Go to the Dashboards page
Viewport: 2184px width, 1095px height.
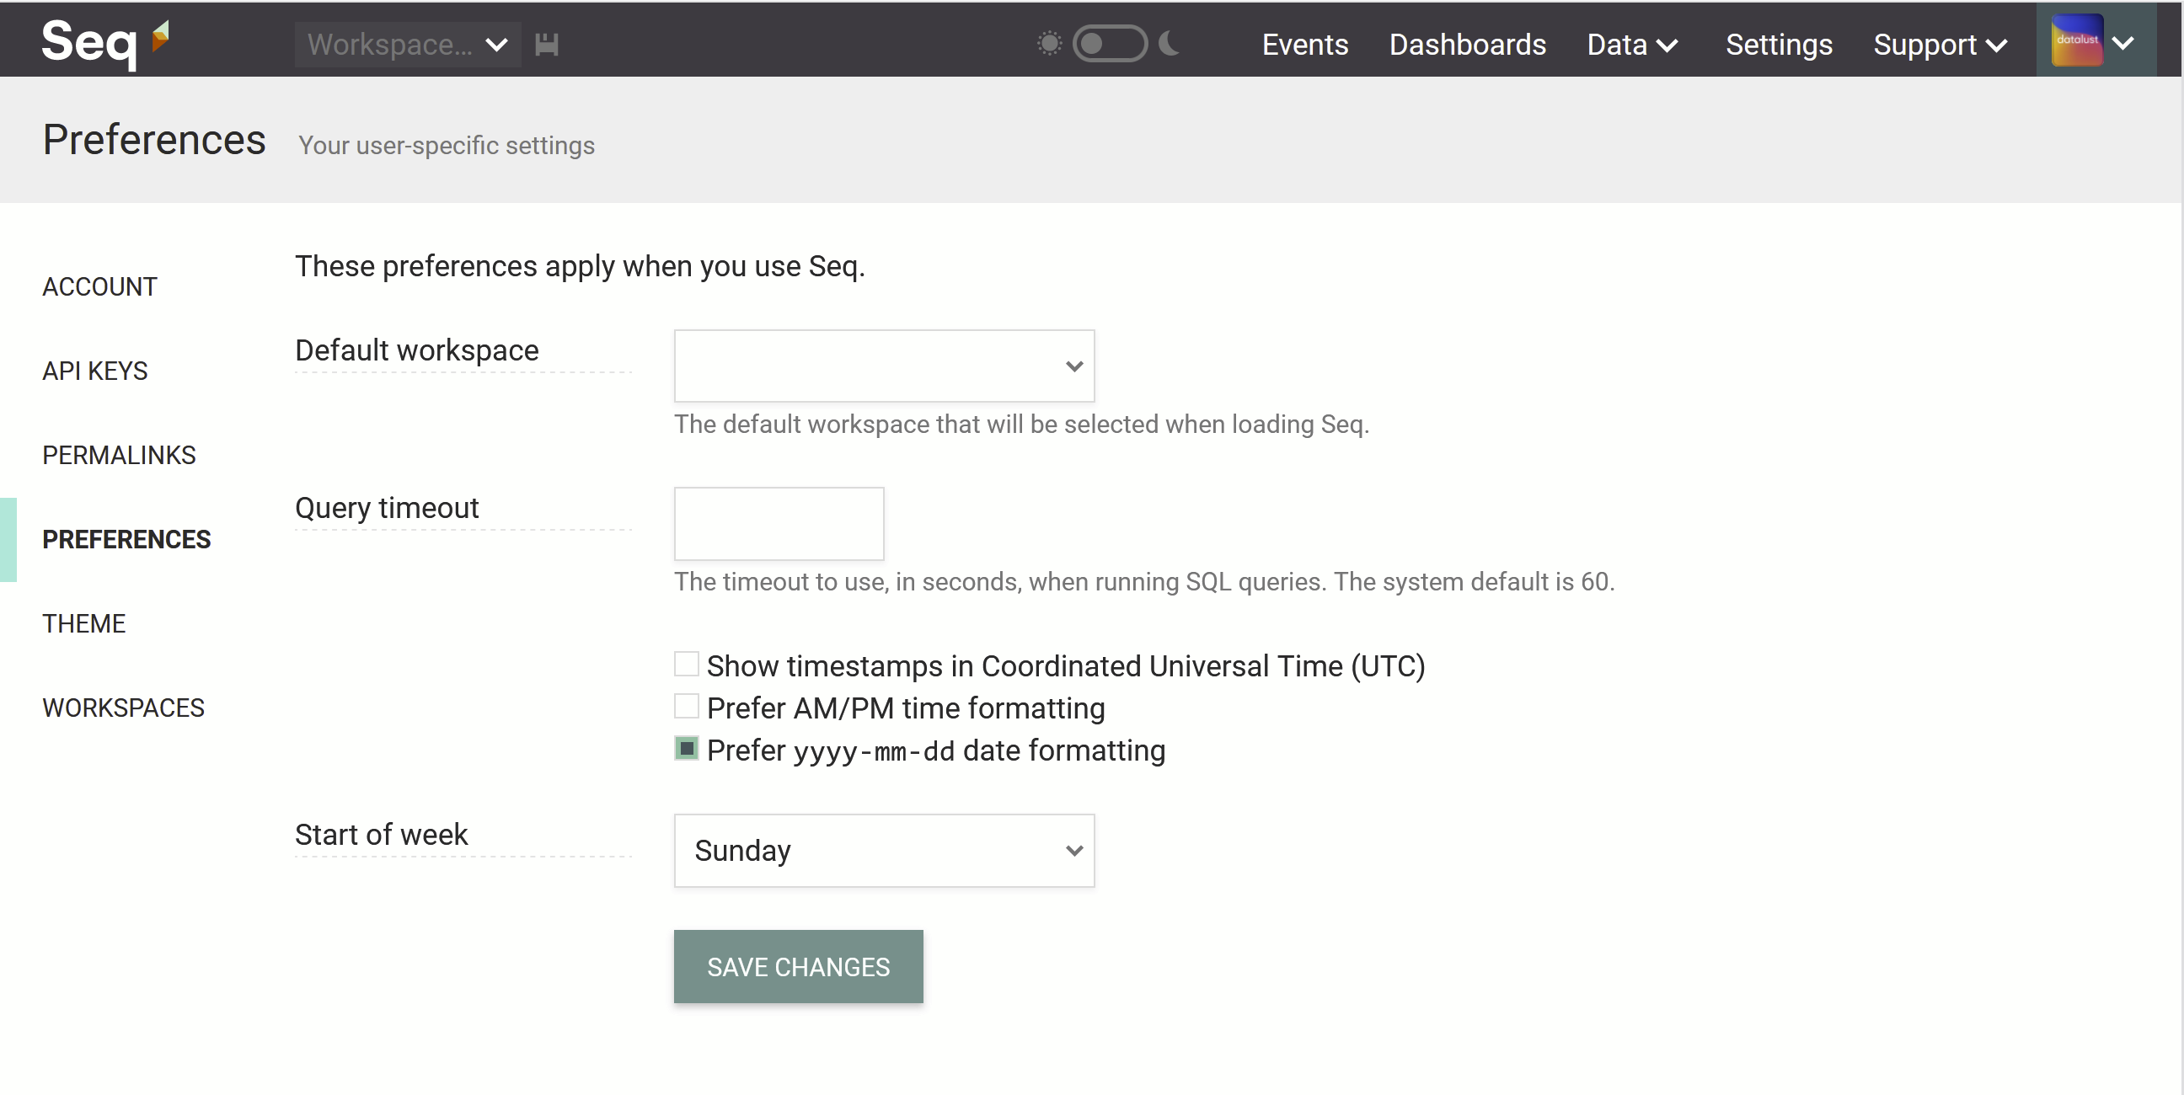click(1467, 45)
